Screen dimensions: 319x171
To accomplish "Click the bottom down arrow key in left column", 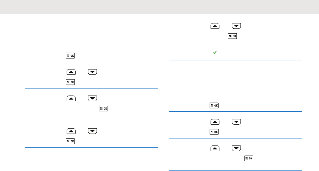I will pyautogui.click(x=93, y=131).
